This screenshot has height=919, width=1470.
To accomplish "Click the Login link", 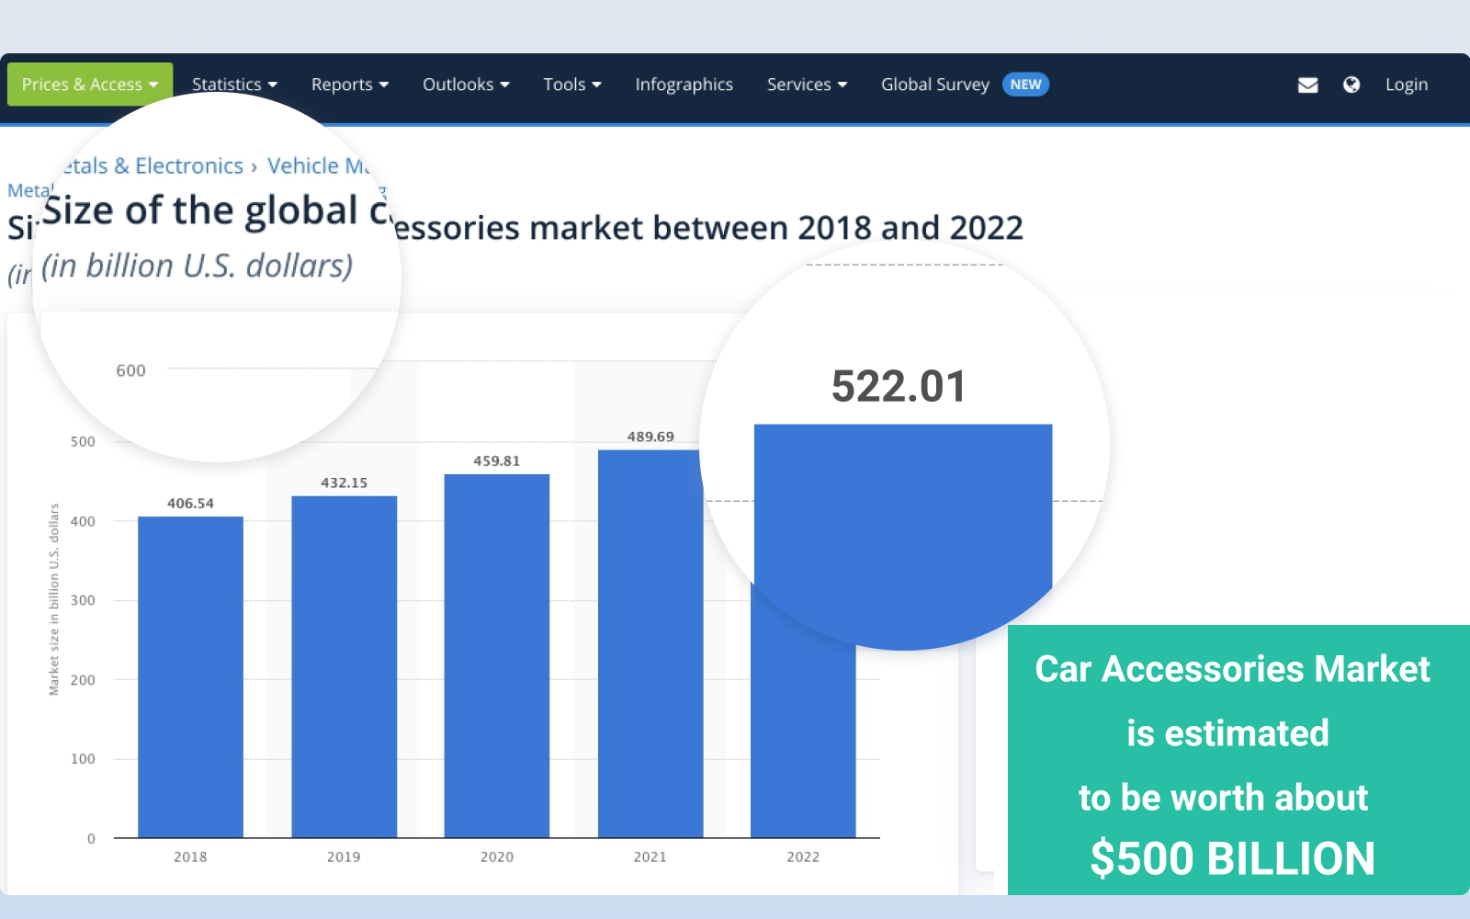I will pos(1406,85).
